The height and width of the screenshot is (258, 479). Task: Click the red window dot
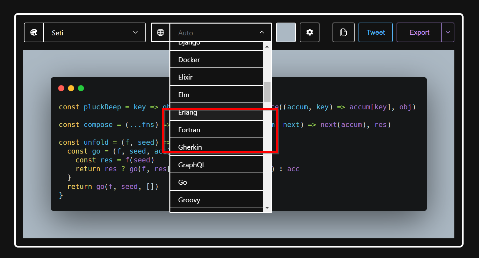61,88
